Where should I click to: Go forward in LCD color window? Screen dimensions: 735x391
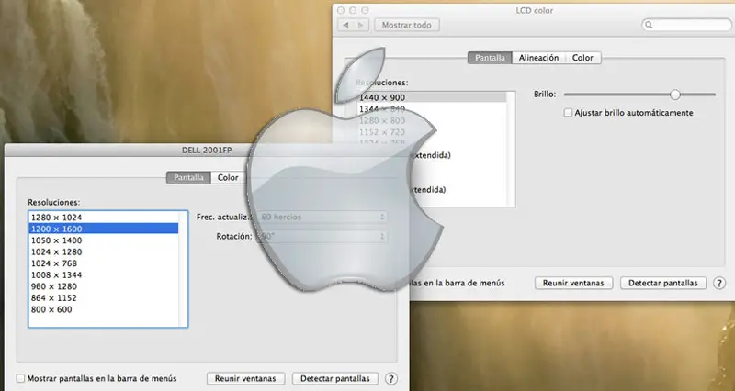pyautogui.click(x=361, y=25)
